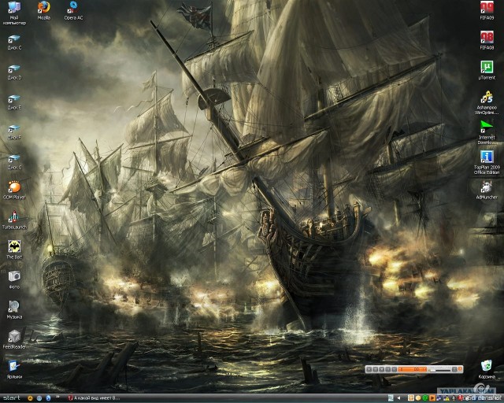Viewport: 504px width, 403px height.
Task: Open the orange quick launch icon
Action: tap(30, 398)
